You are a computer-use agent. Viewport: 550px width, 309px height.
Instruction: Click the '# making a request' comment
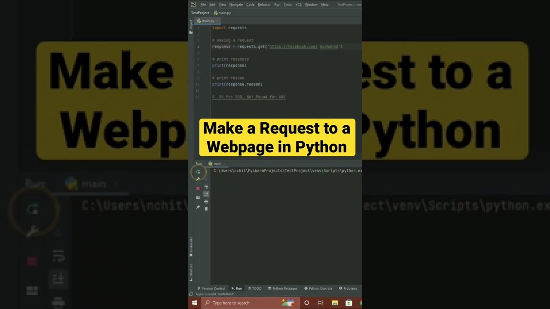click(232, 40)
